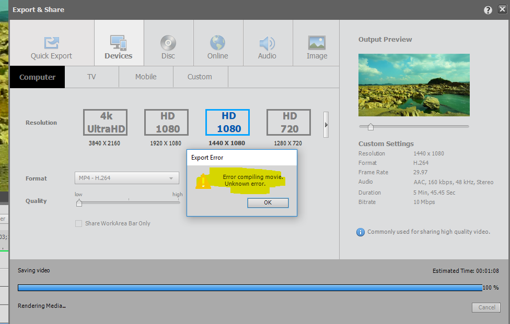Click the "Rendering Media..." status text

42,306
